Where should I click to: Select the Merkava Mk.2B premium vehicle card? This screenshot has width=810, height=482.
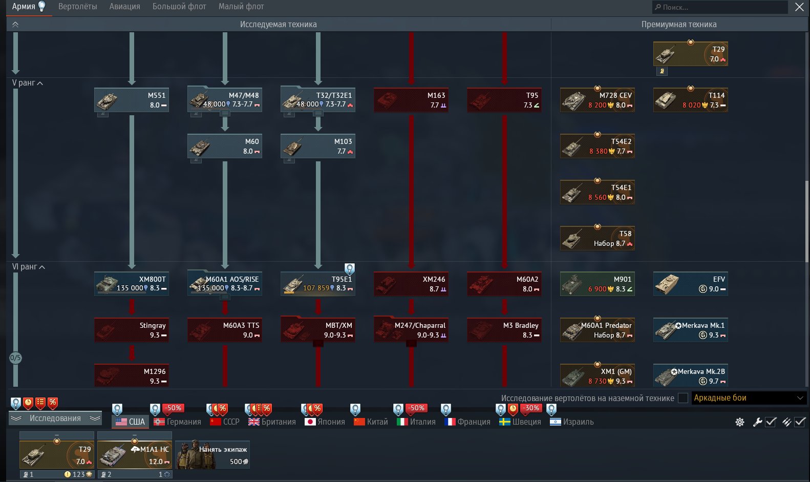click(691, 376)
